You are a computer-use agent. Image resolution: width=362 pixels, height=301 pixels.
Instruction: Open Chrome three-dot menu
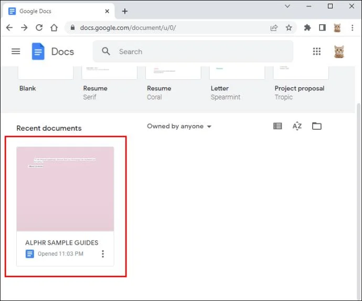353,28
